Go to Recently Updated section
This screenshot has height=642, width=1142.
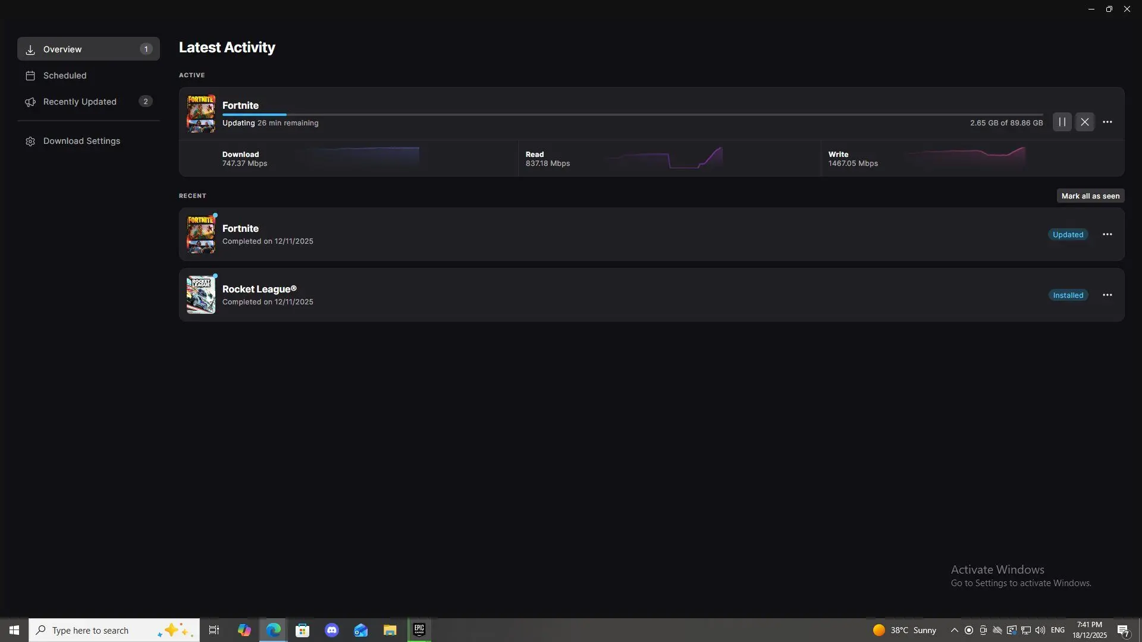pos(80,102)
